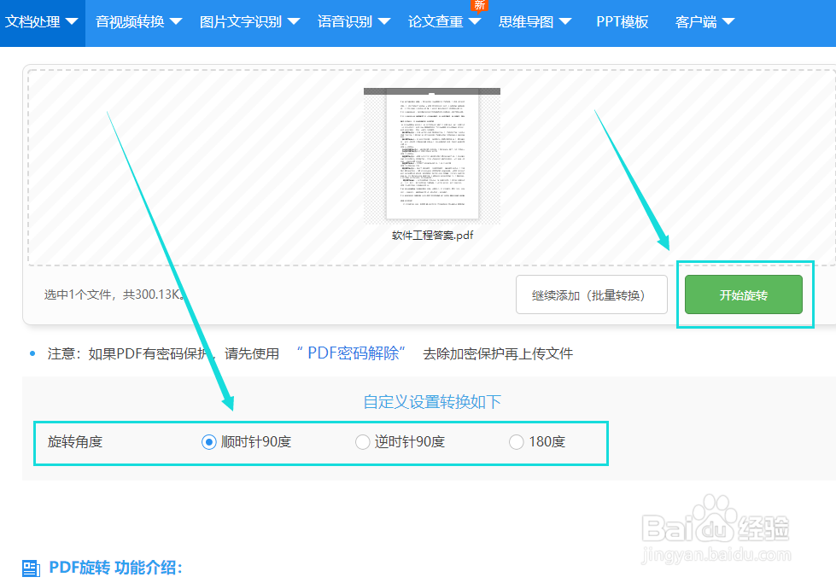The width and height of the screenshot is (836, 583).
Task: Open the 论文查重 menu
Action: (x=437, y=22)
